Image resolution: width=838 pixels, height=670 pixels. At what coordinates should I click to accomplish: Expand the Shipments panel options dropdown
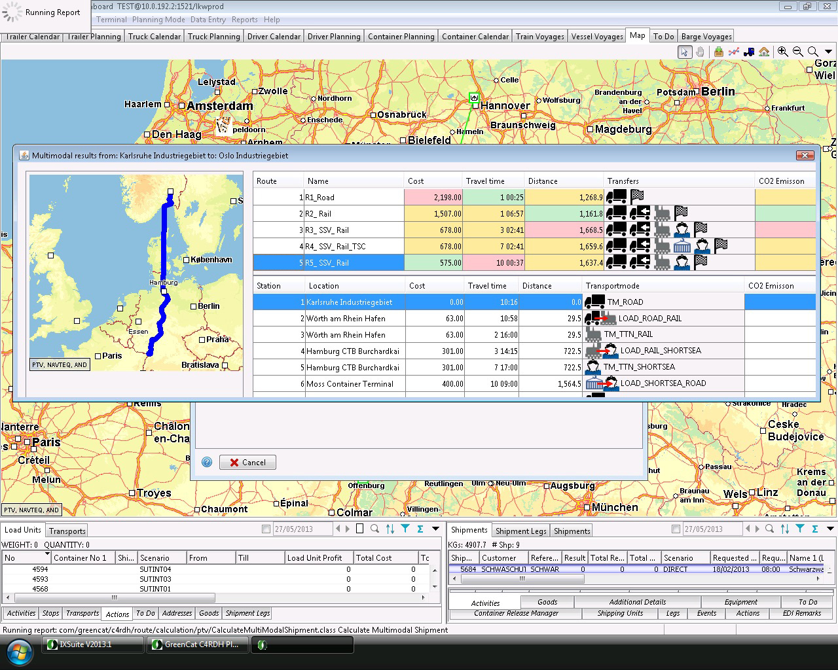coord(830,529)
